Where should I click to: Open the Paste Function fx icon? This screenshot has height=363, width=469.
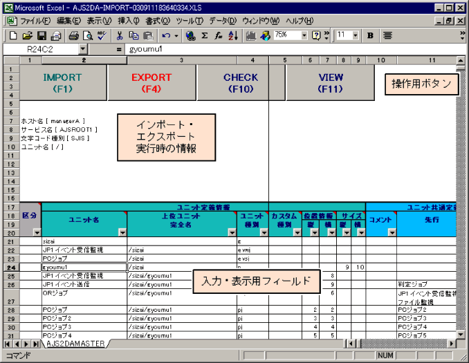(x=219, y=35)
